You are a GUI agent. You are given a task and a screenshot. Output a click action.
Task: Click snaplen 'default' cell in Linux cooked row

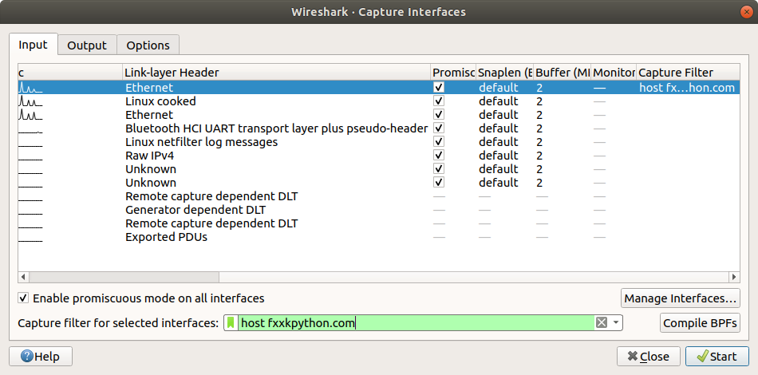click(499, 101)
